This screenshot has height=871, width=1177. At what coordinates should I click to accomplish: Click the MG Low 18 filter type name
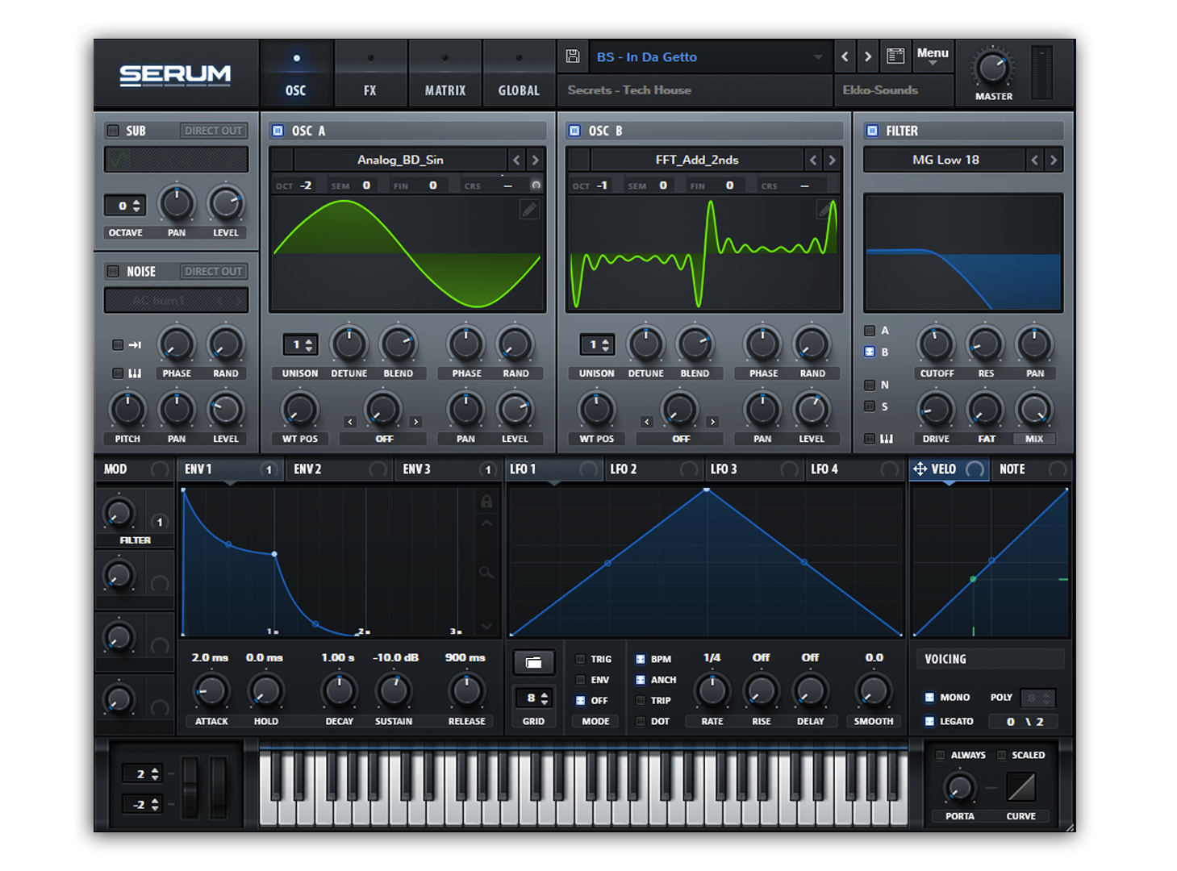pyautogui.click(x=945, y=160)
